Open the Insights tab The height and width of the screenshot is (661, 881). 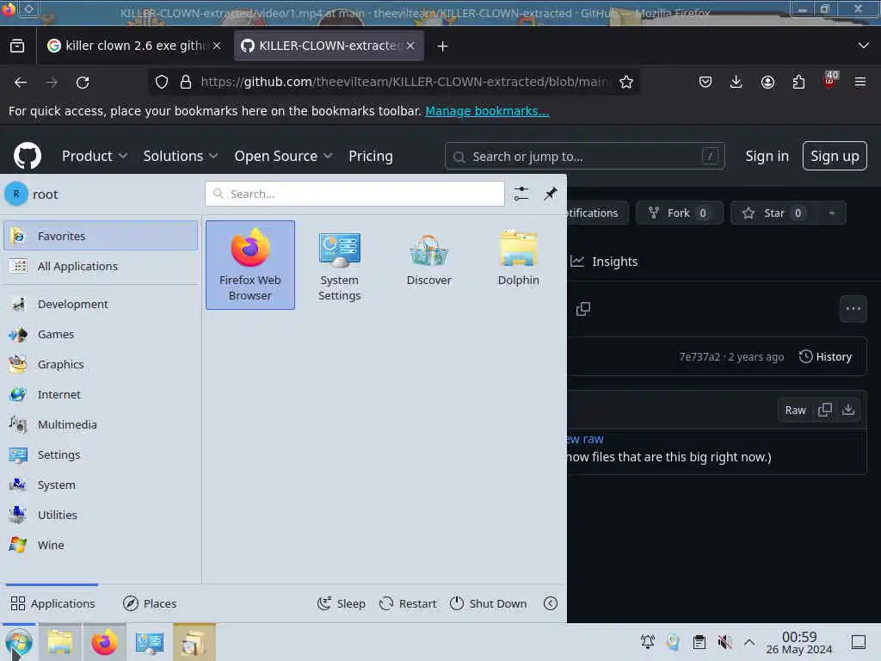click(605, 262)
